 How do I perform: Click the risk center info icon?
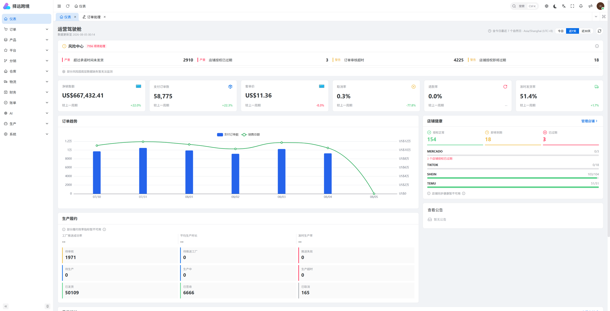tap(597, 46)
